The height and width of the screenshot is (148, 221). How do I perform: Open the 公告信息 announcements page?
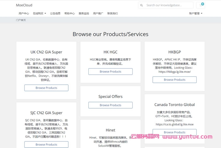click(55, 14)
